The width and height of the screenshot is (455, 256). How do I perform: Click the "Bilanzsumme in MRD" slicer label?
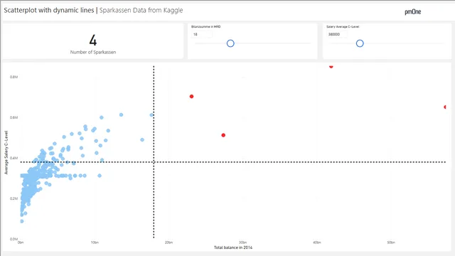(205, 27)
